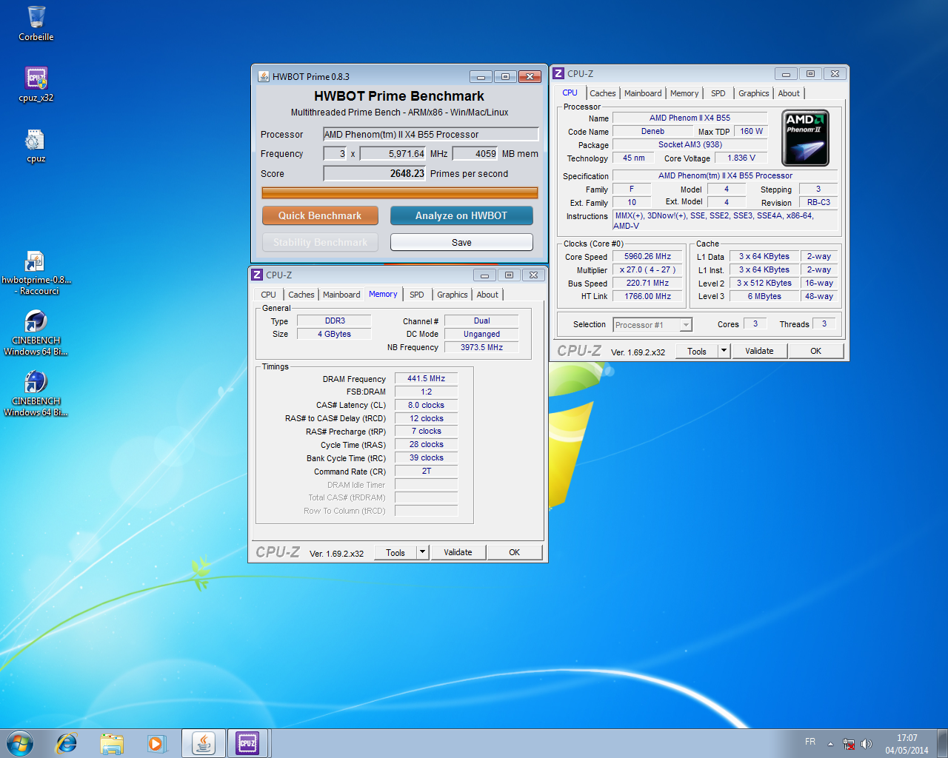The image size is (948, 758).
Task: Switch to SPD tab in memory CPU-Z window
Action: 417,295
